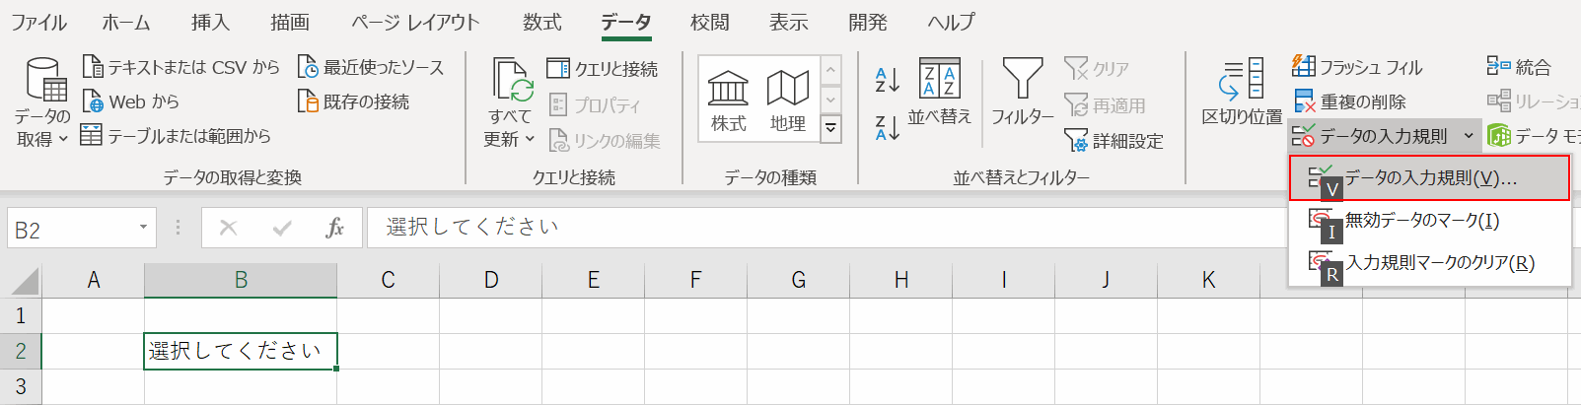Switch to 描画 tab
The width and height of the screenshot is (1581, 405).
[290, 22]
